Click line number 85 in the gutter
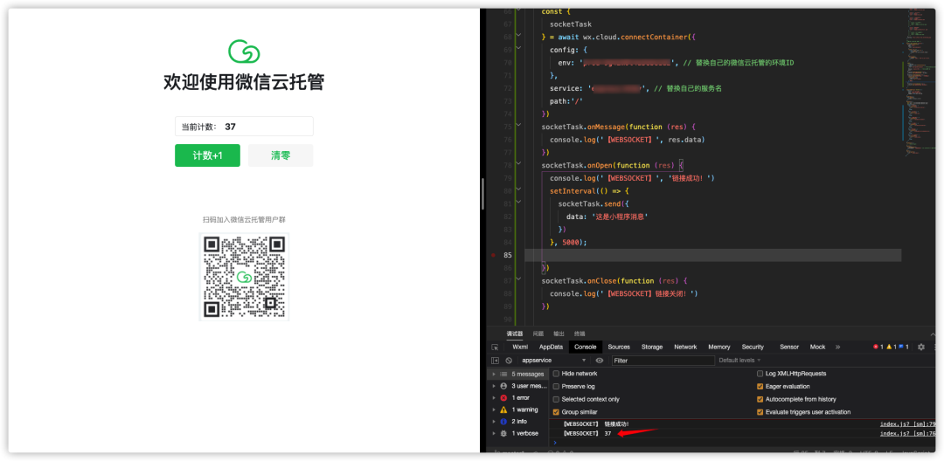 click(x=508, y=255)
